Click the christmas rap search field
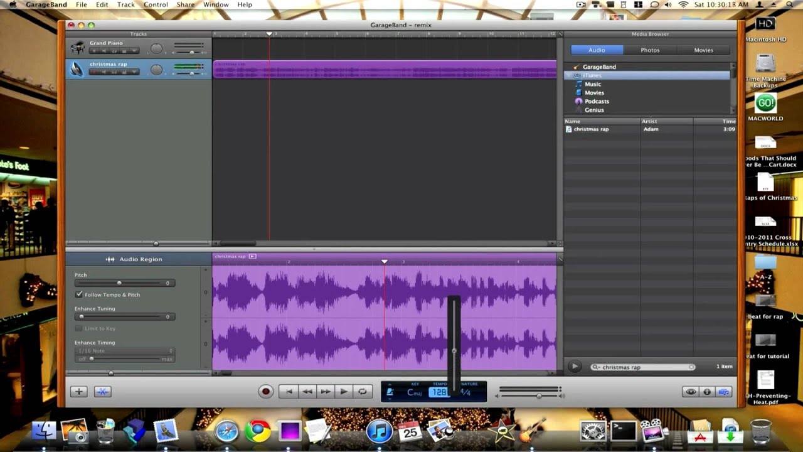The width and height of the screenshot is (803, 452). (x=643, y=367)
